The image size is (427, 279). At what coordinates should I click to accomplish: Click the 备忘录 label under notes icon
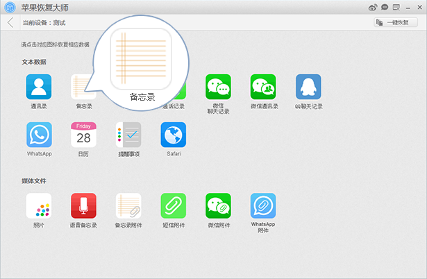84,106
